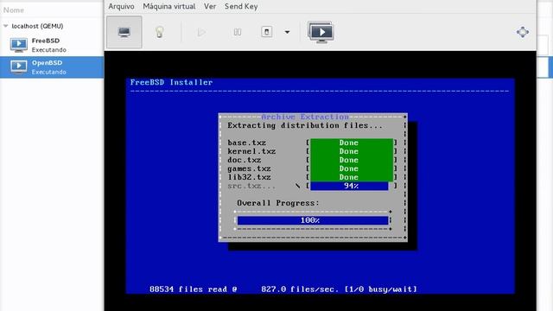
Task: Click the FreeBSD monitor icon in list
Action: pos(19,45)
